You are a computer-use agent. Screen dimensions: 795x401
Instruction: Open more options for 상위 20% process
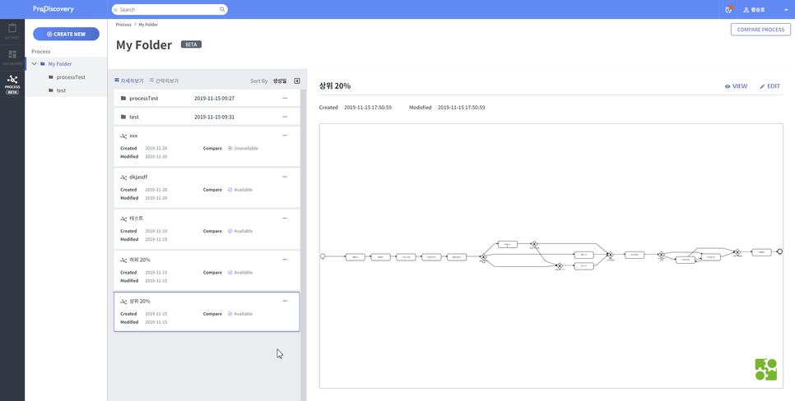(x=285, y=301)
